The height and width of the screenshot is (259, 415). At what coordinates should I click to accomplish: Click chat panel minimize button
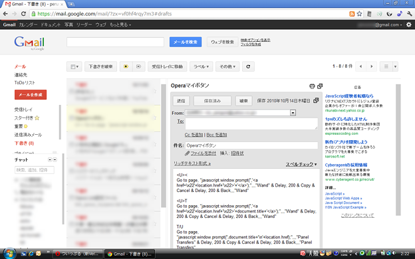click(x=55, y=159)
